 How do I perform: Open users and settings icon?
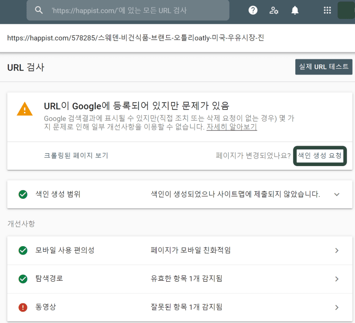pos(274,10)
